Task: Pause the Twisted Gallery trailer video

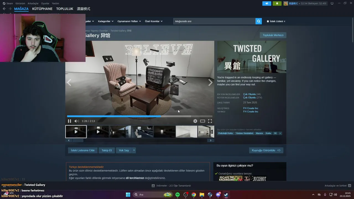Action: [x=69, y=121]
